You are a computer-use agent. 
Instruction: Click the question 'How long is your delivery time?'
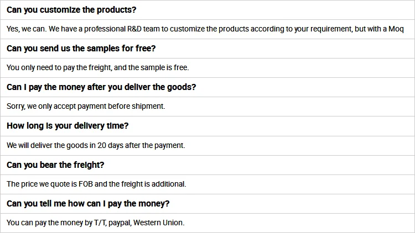click(x=68, y=126)
